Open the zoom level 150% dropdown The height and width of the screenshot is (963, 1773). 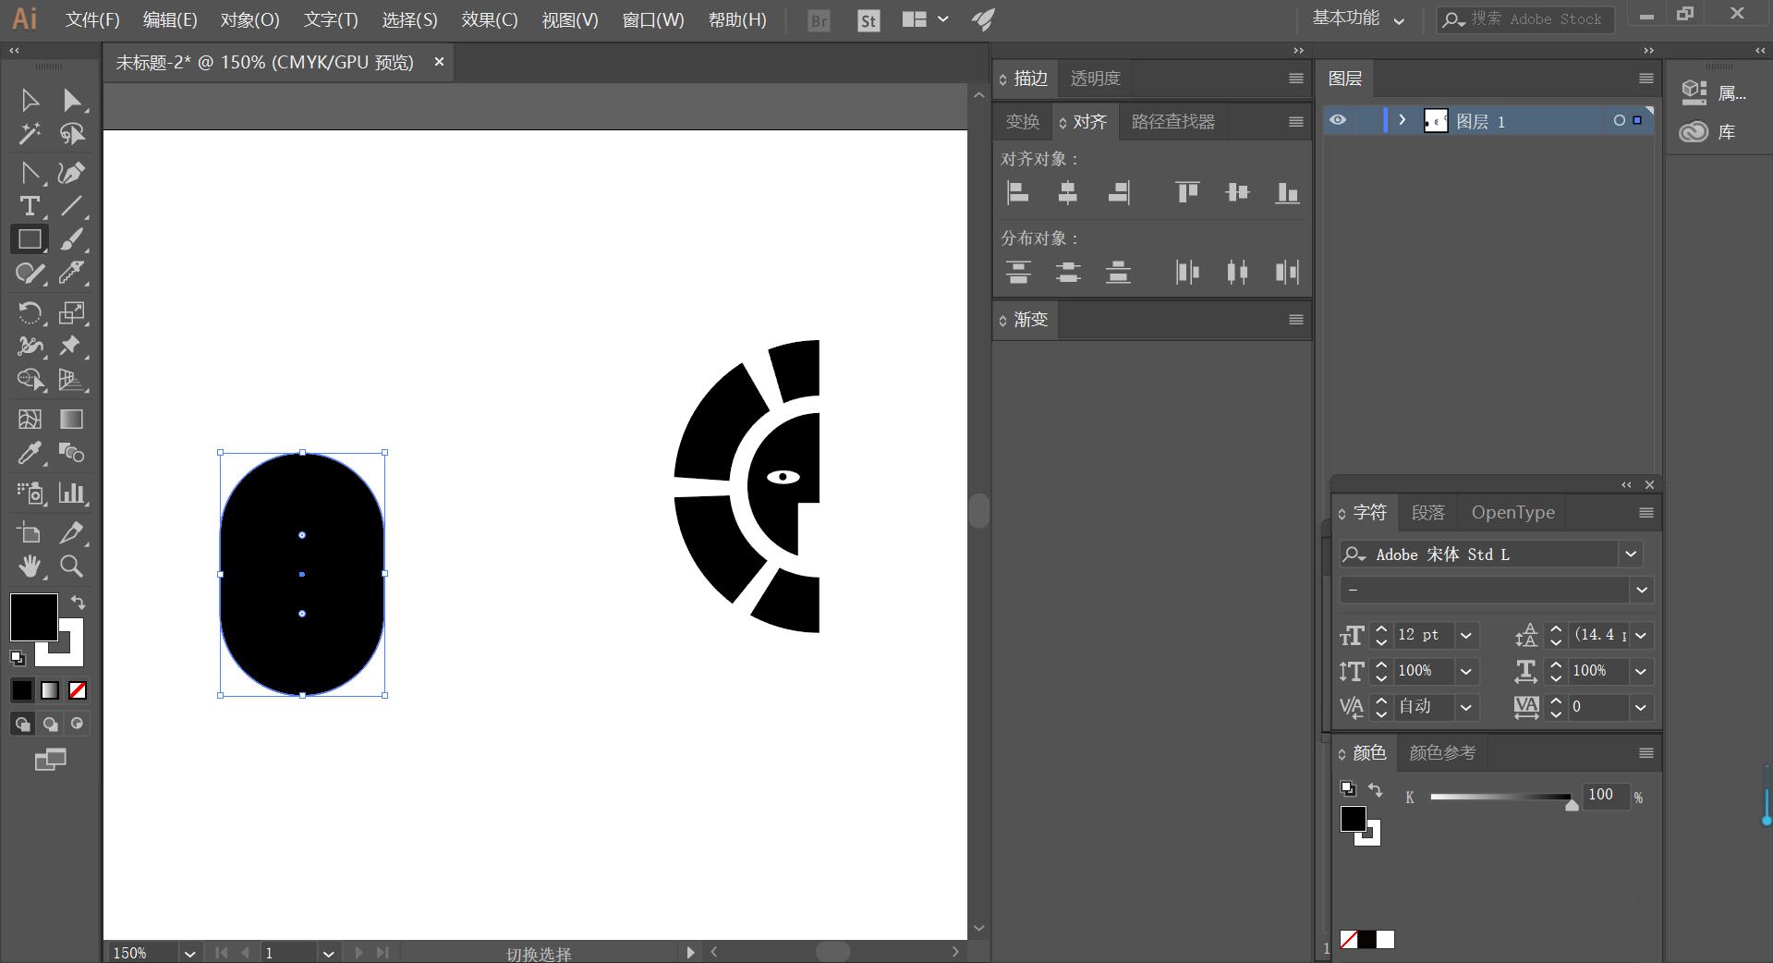pyautogui.click(x=189, y=953)
